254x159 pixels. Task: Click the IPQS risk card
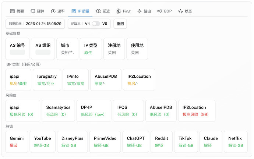click(128, 111)
